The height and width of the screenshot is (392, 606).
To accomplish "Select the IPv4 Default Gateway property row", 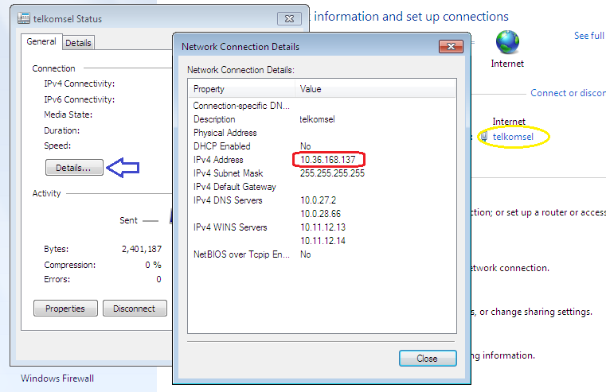I will 322,187.
